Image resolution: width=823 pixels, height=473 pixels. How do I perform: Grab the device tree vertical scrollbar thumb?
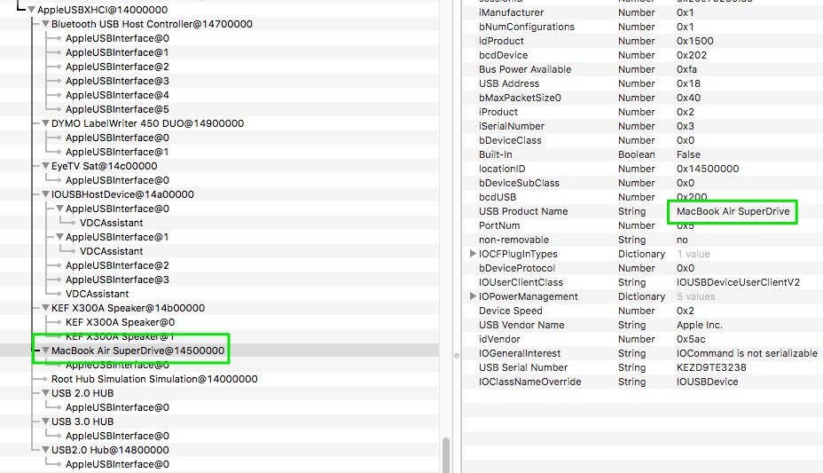[446, 454]
